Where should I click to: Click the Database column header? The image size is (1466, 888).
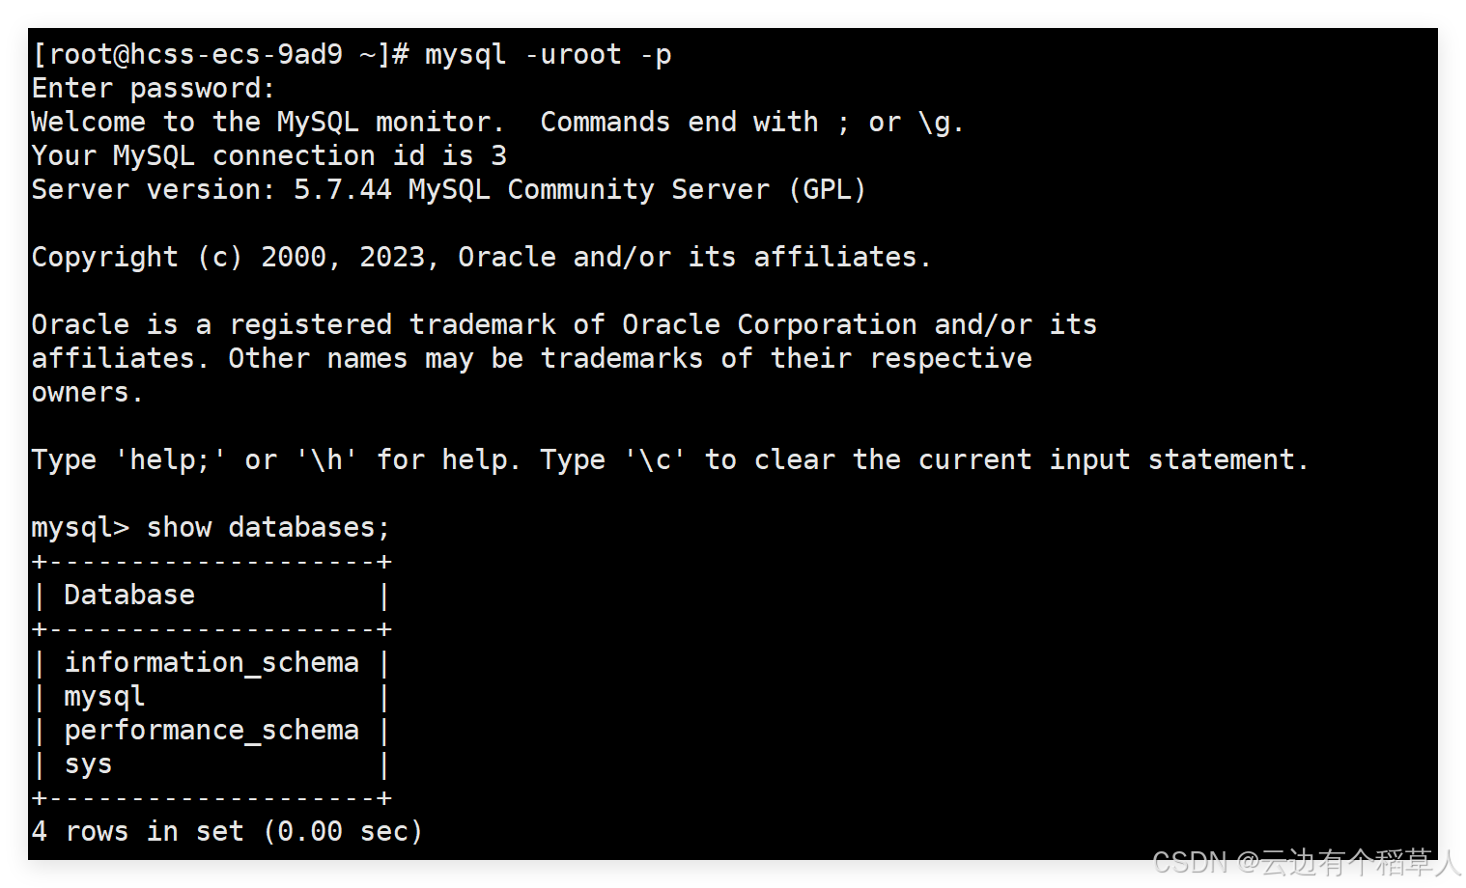[x=129, y=596]
